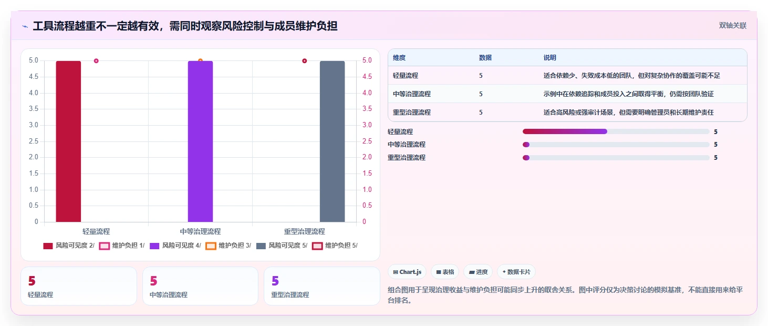Select the 进度 chip
768x326 pixels.
478,272
